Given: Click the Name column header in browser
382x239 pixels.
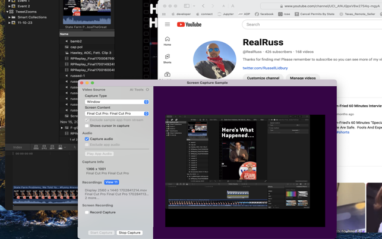Looking at the screenshot, I should (x=87, y=34).
